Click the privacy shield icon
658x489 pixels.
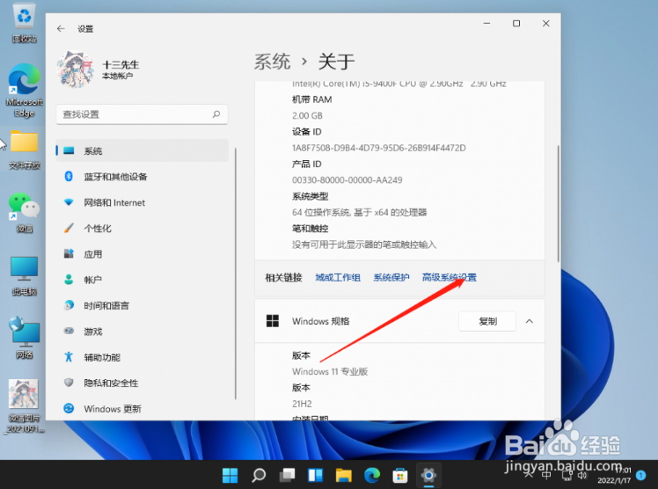(x=69, y=383)
